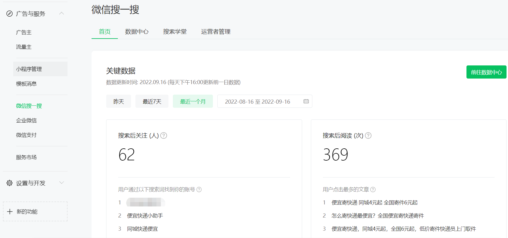Image resolution: width=508 pixels, height=238 pixels.
Task: Switch to the 首页 tab
Action: [x=105, y=32]
